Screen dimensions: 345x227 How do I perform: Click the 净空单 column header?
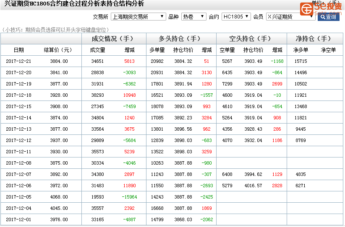tap(328, 50)
